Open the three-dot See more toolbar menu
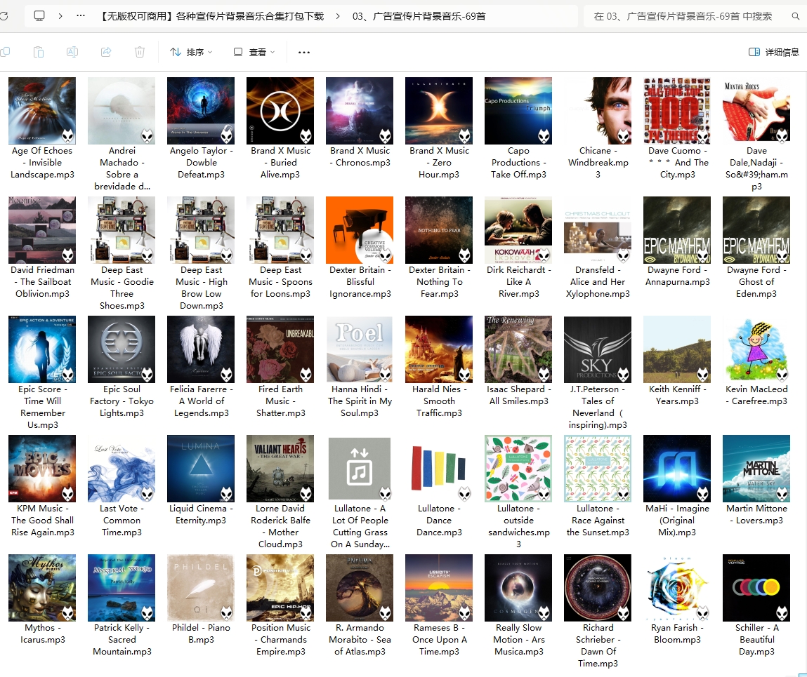The width and height of the screenshot is (807, 677). (x=303, y=52)
